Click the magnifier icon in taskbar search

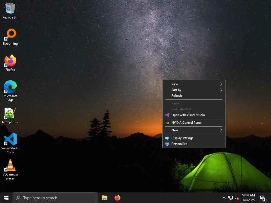pyautogui.click(x=18, y=198)
